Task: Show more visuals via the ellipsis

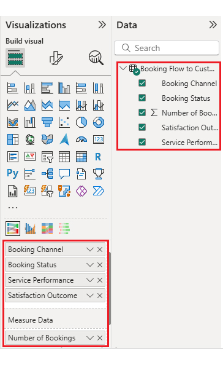Action: click(13, 208)
